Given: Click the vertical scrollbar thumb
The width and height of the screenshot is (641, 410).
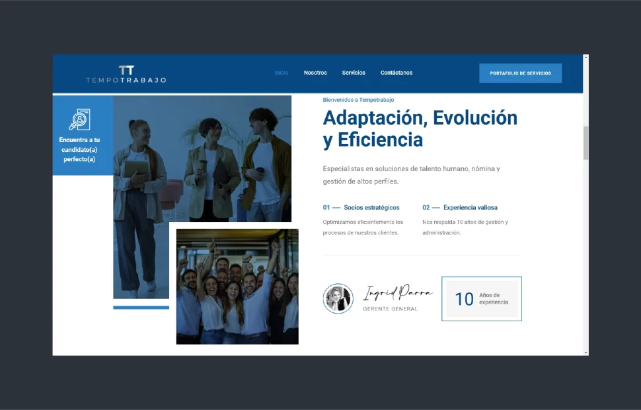Looking at the screenshot, I should point(585,142).
